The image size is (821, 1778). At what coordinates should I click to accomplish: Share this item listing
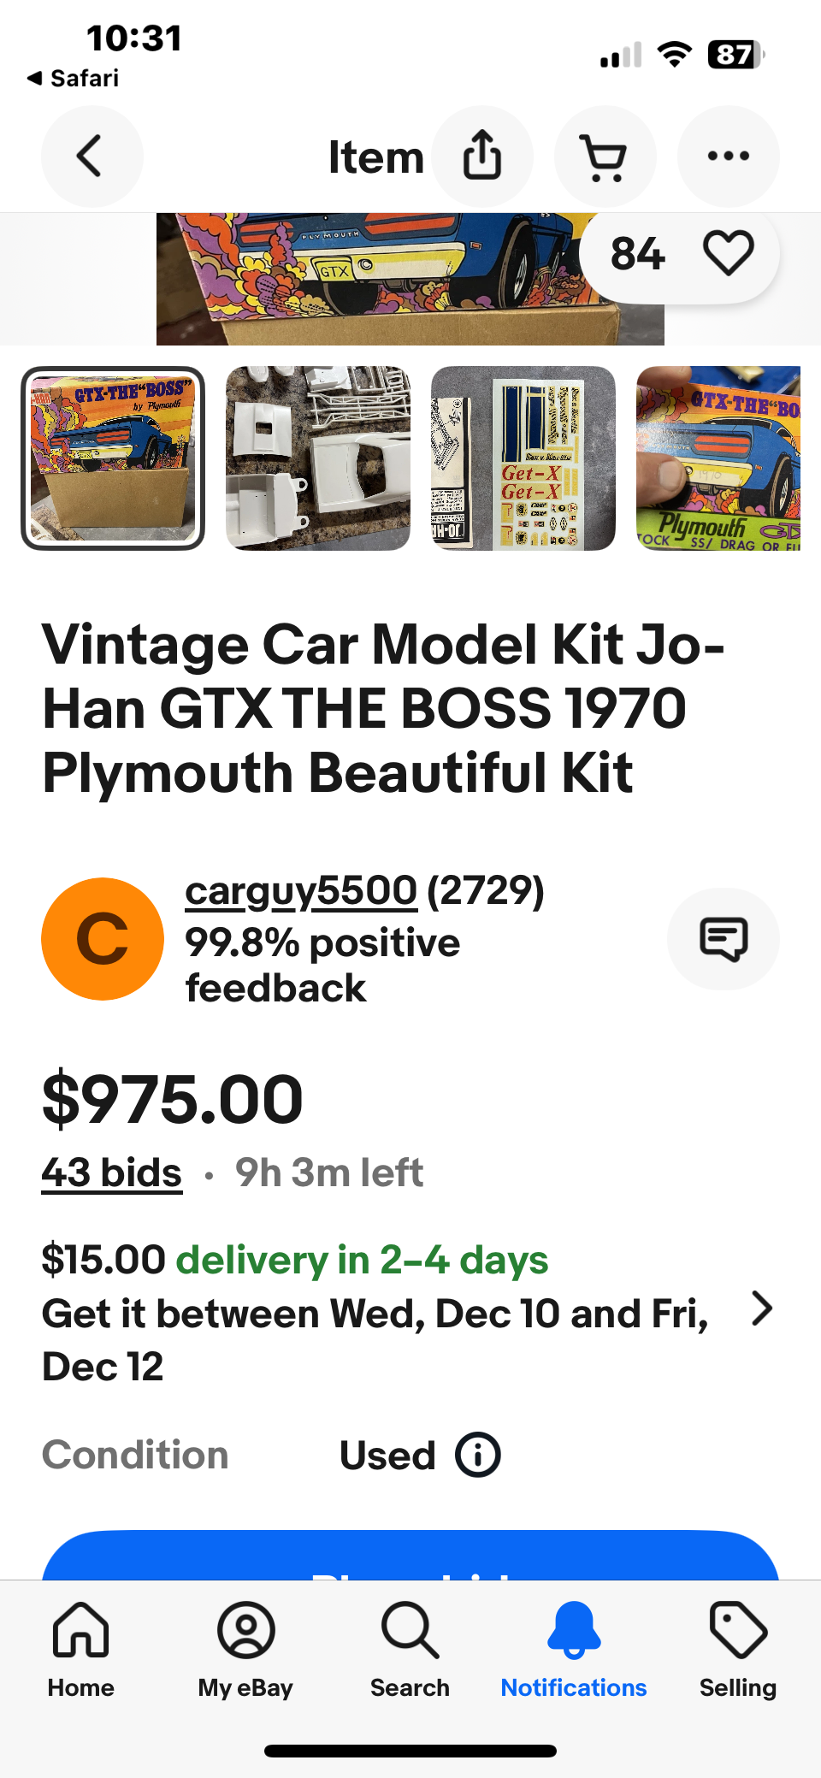[x=482, y=157]
